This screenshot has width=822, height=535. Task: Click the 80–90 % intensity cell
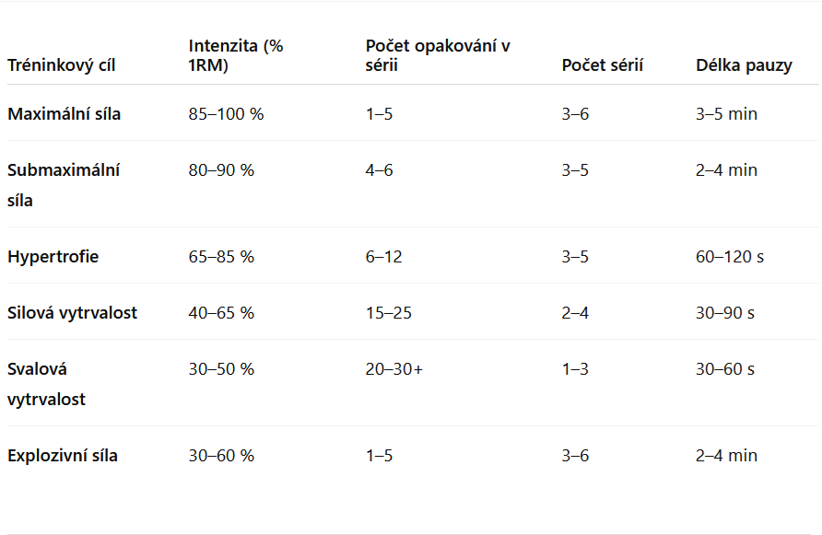click(x=221, y=170)
